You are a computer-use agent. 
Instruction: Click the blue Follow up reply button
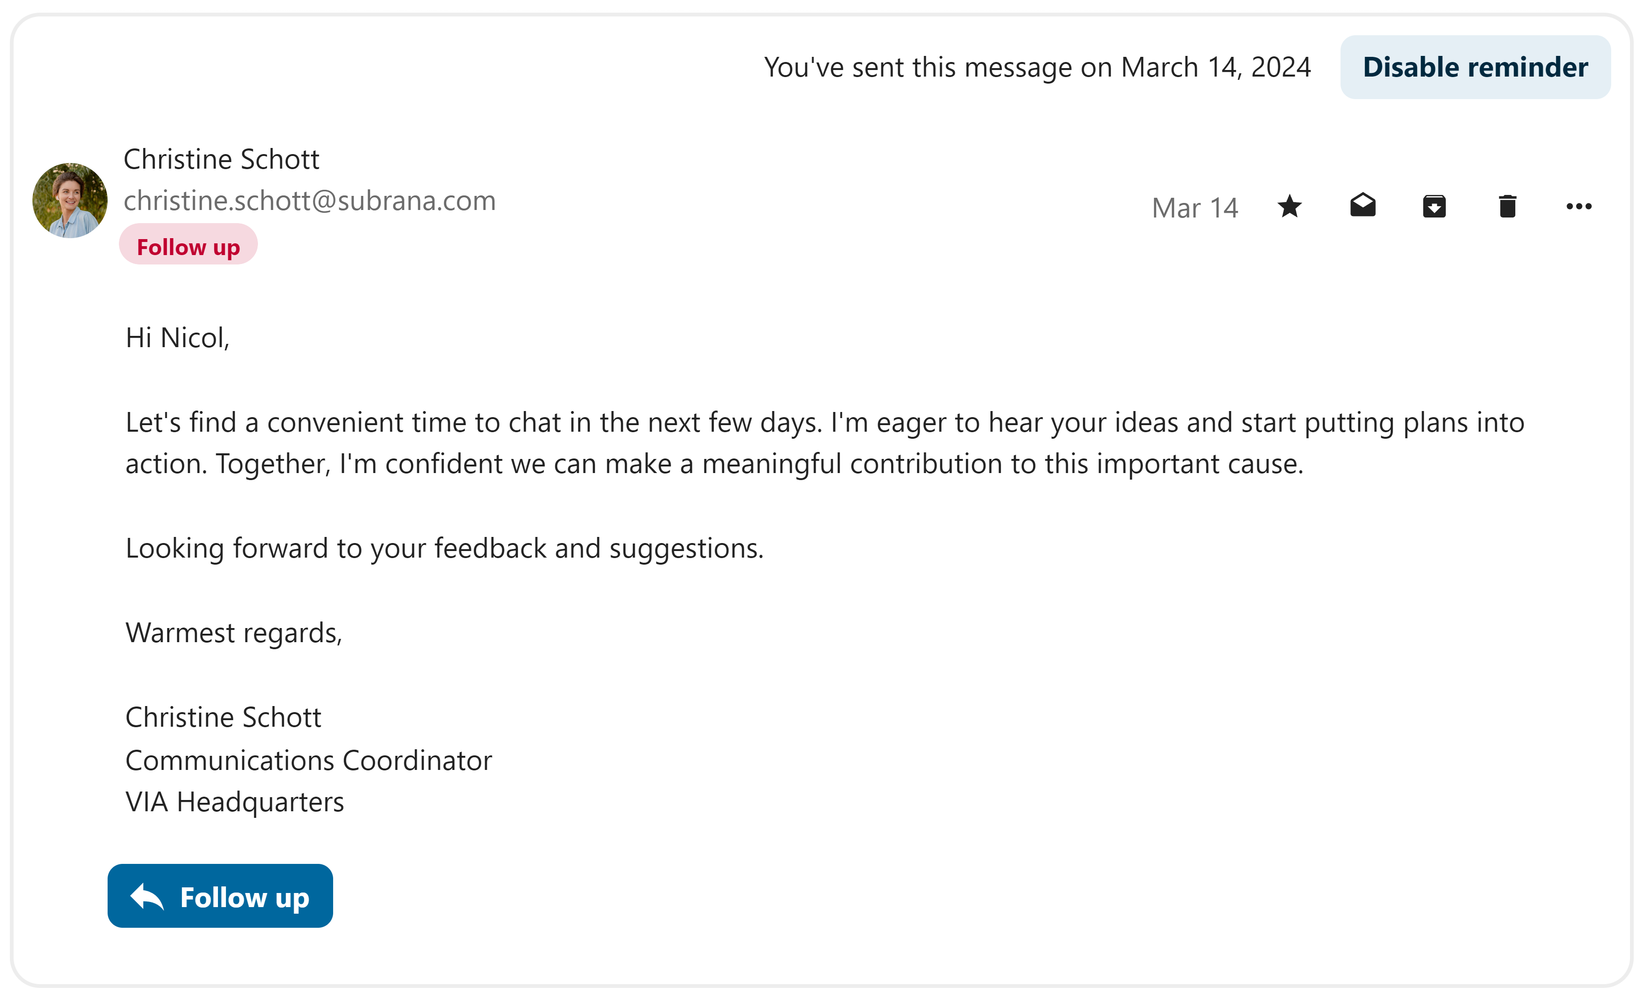220,896
